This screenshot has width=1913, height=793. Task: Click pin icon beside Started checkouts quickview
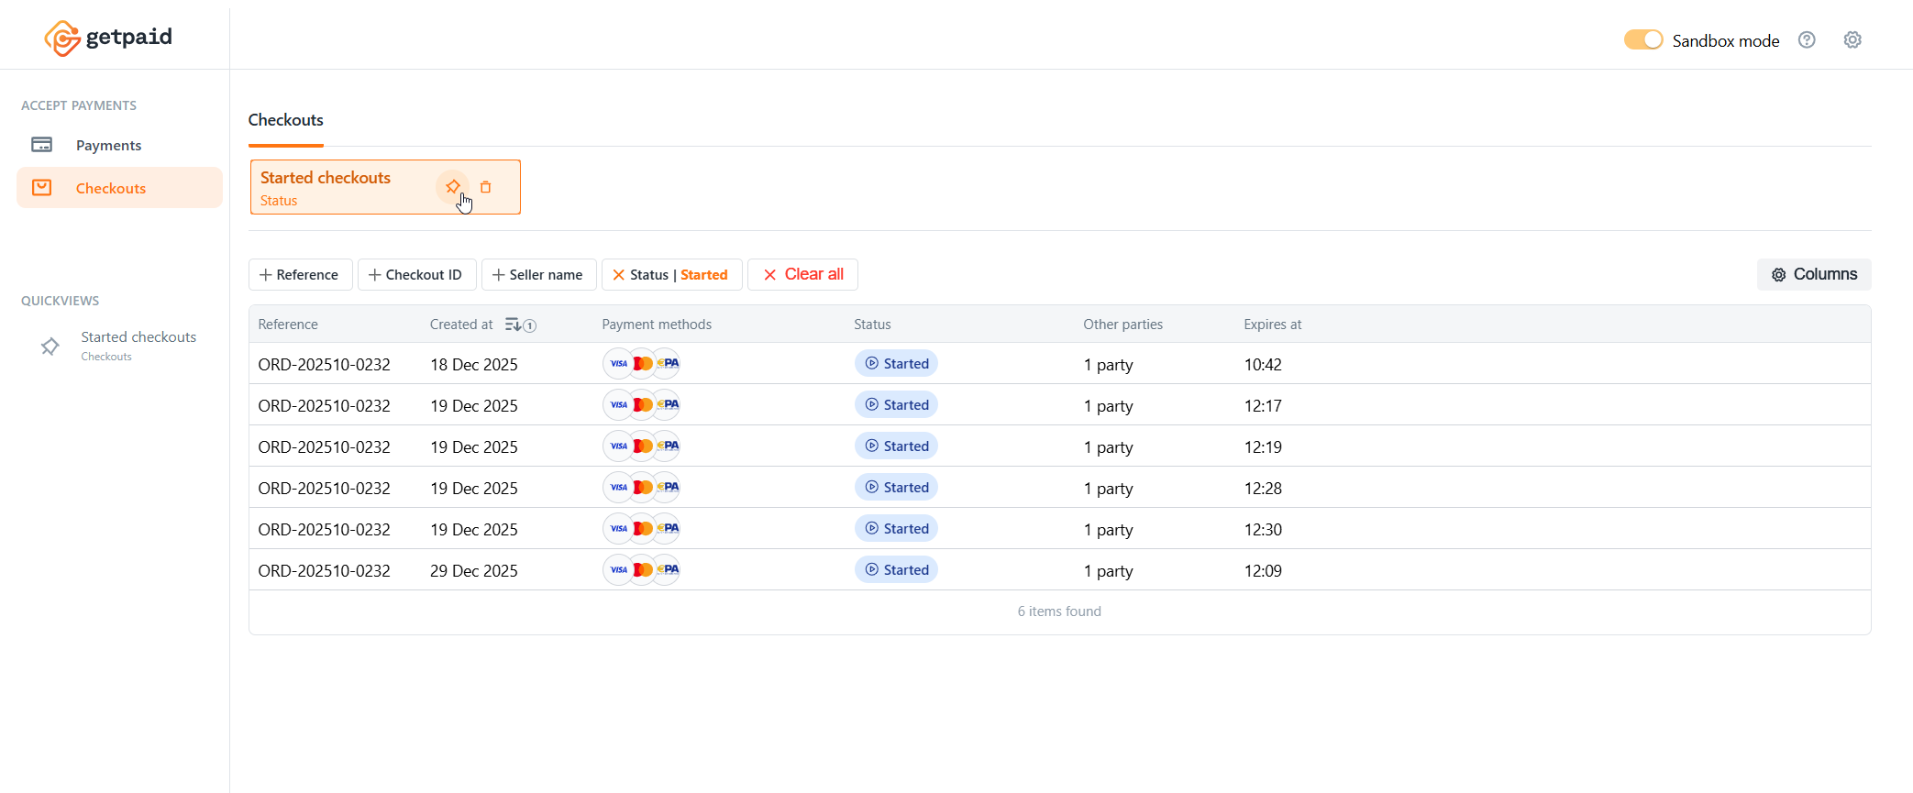pyautogui.click(x=50, y=347)
